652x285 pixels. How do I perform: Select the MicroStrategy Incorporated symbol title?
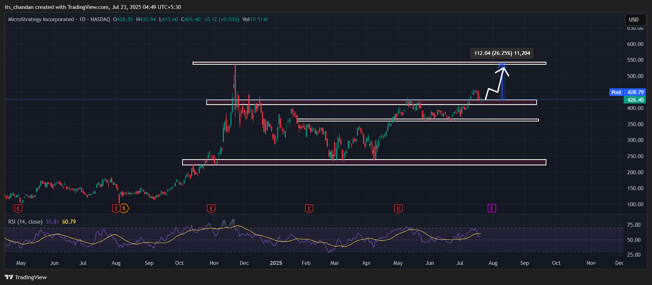(x=41, y=19)
